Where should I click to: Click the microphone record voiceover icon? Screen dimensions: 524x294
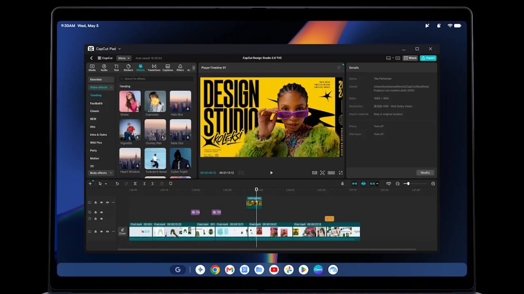(x=342, y=184)
